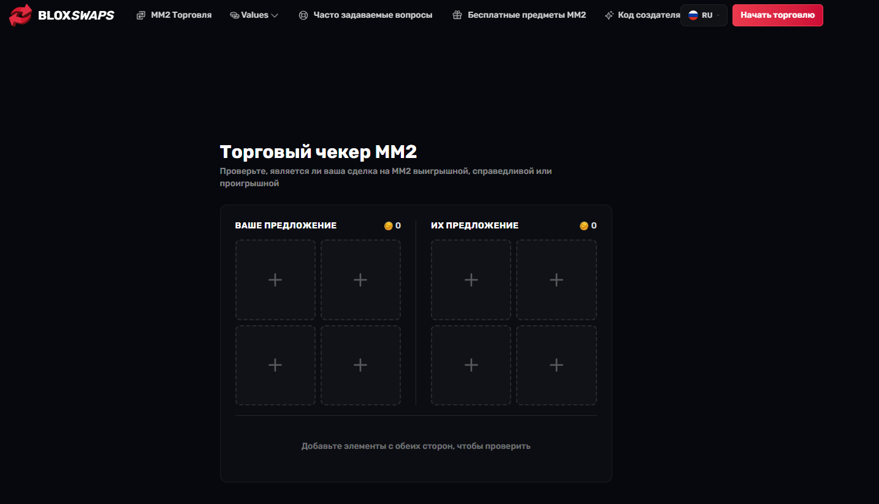This screenshot has width=879, height=504.
Task: Click the Ваше предложение heading
Action: point(286,226)
